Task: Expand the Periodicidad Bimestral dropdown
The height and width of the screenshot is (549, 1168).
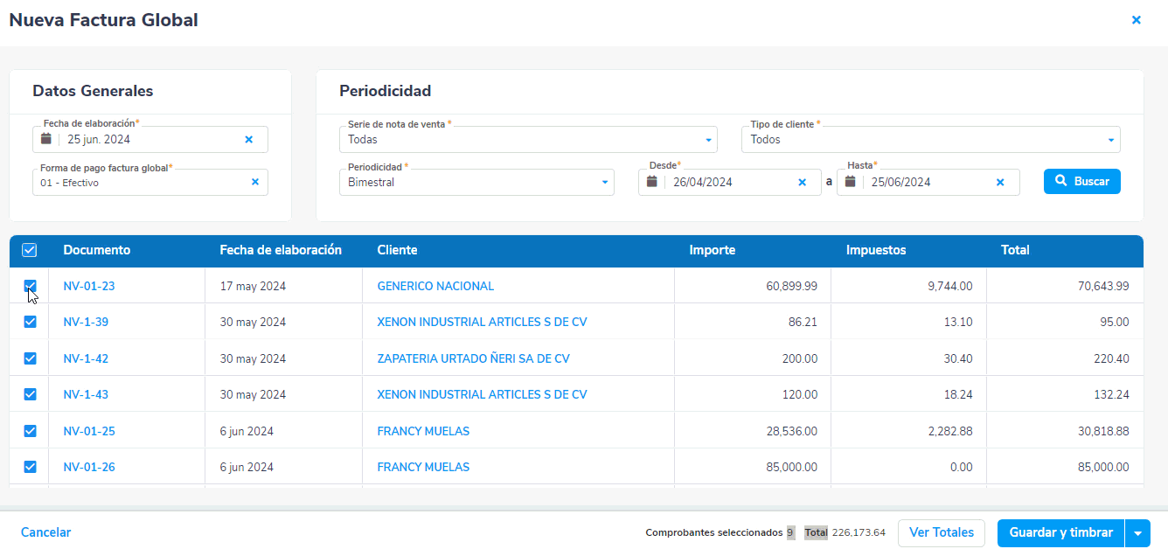Action: pyautogui.click(x=604, y=183)
